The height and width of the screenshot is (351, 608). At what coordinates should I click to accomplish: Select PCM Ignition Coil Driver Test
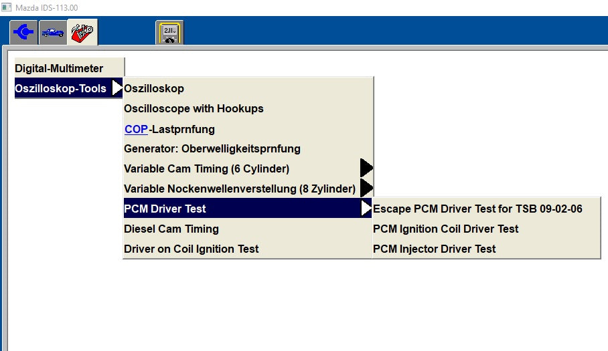pos(446,229)
